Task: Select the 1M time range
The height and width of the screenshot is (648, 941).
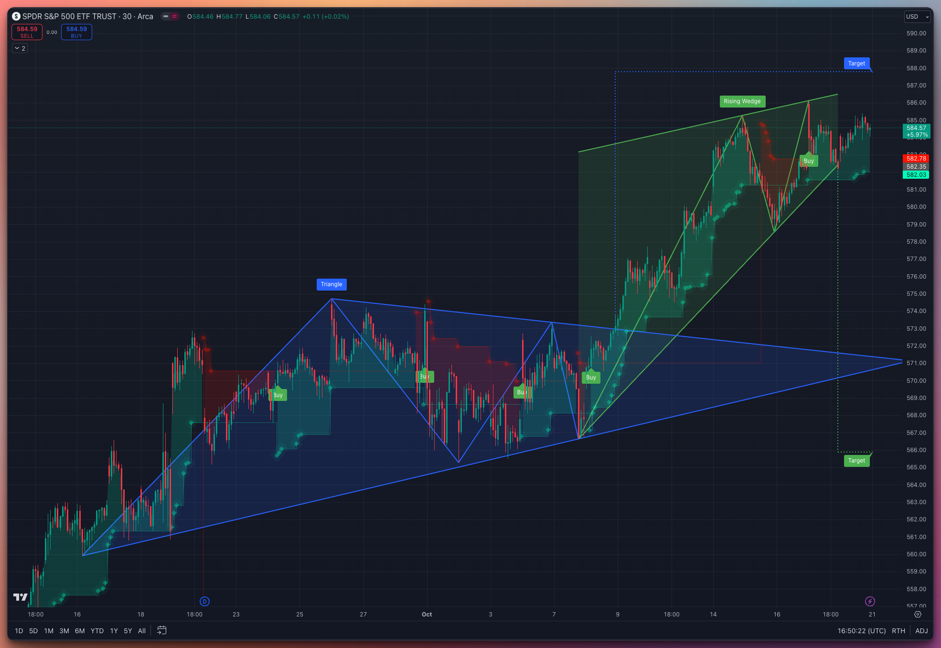Action: (49, 631)
